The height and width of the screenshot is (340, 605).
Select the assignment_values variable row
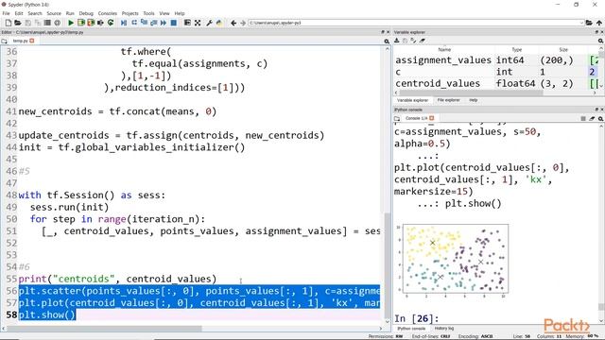(496, 60)
